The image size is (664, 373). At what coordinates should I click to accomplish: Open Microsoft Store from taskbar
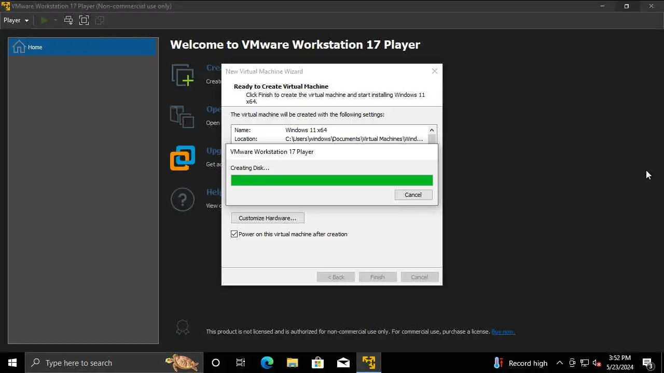pos(317,363)
